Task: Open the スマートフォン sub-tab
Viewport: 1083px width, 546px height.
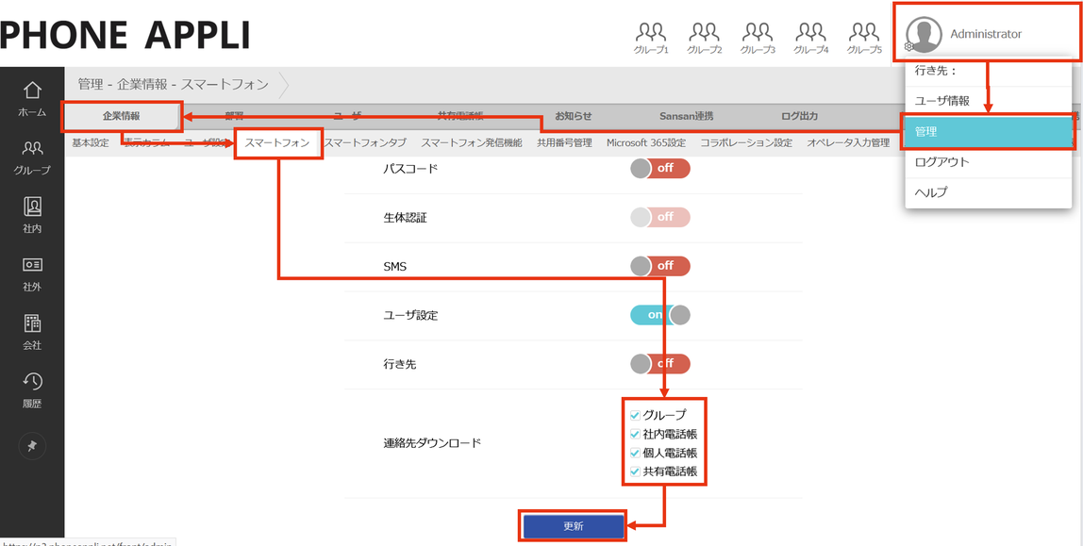Action: pos(277,143)
